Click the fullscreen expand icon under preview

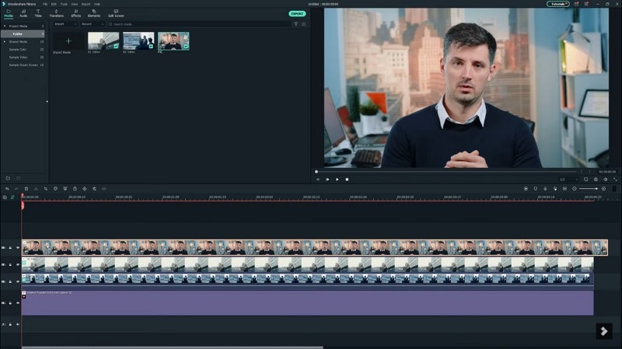[615, 180]
